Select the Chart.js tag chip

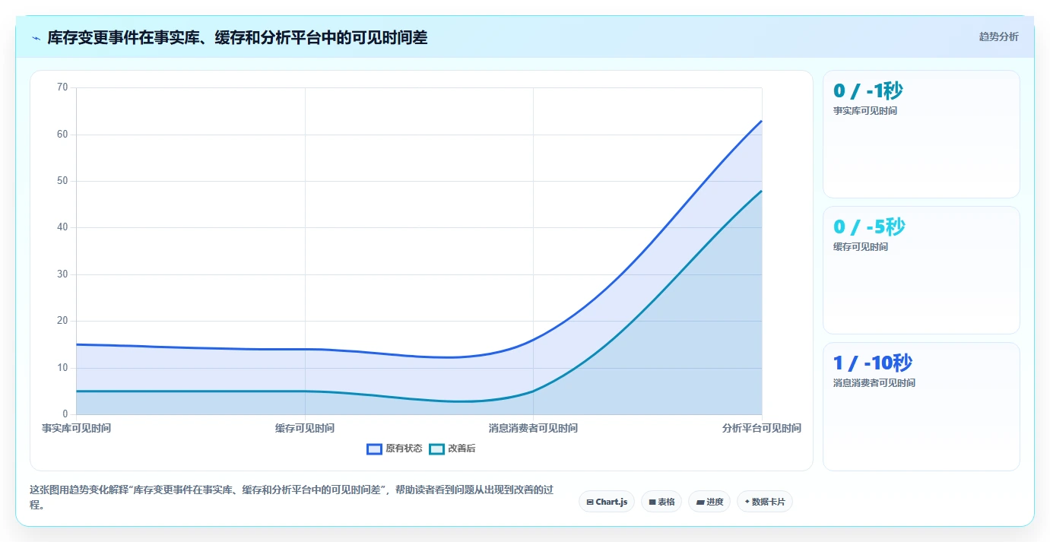point(607,502)
